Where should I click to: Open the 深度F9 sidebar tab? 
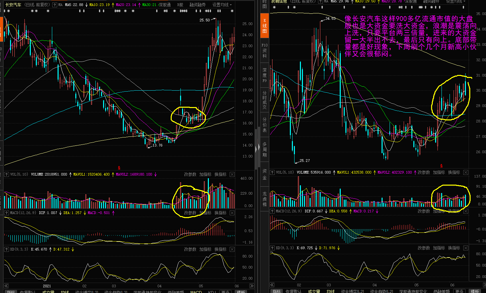264,75
